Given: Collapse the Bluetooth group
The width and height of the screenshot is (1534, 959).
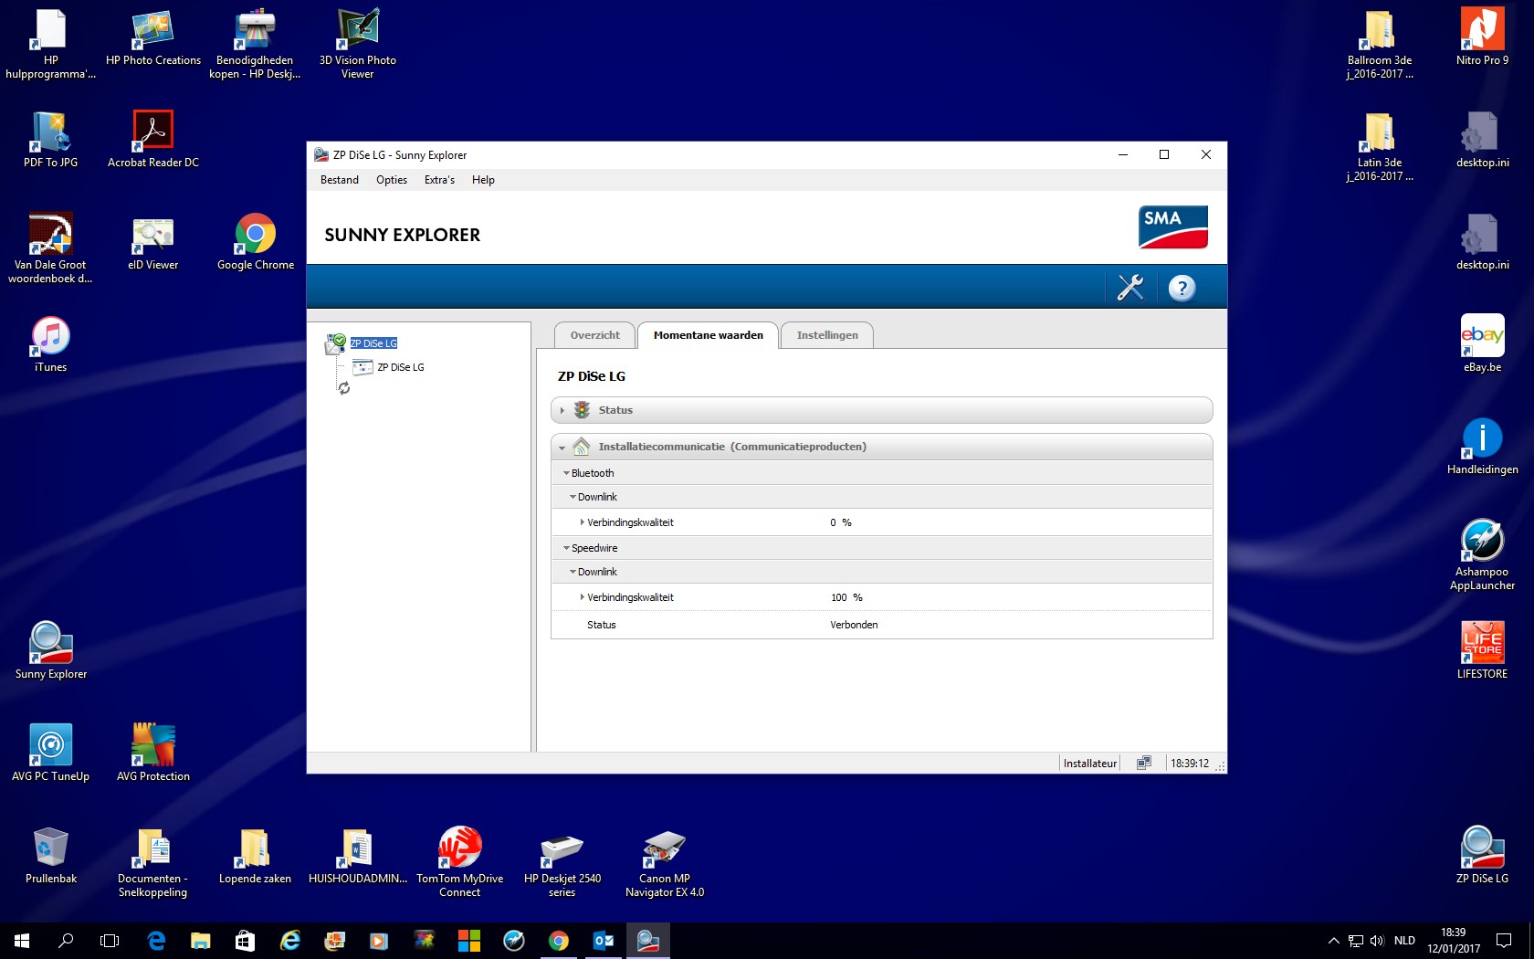Looking at the screenshot, I should click(566, 473).
